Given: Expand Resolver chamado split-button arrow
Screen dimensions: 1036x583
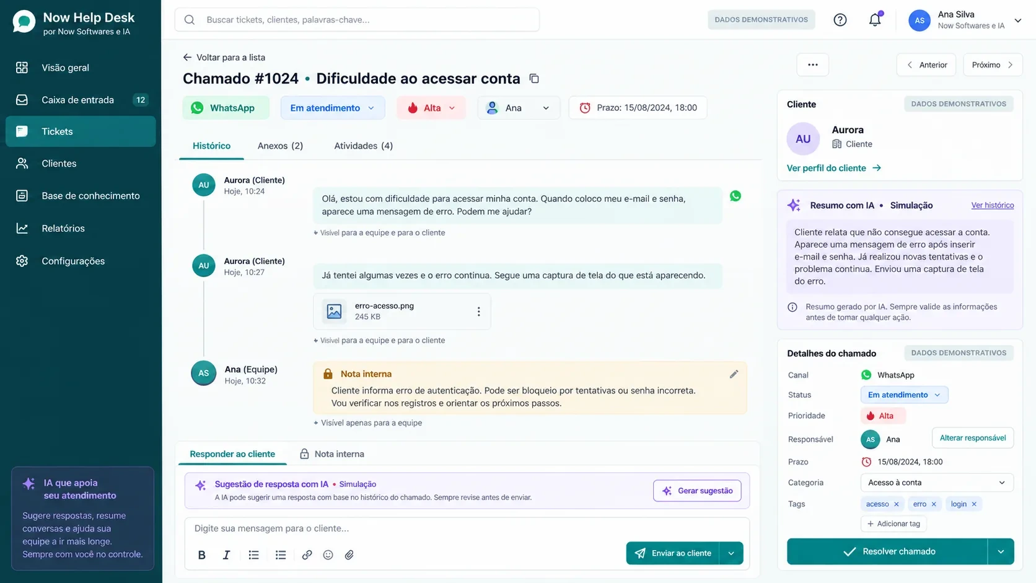Looking at the screenshot, I should (x=1001, y=551).
